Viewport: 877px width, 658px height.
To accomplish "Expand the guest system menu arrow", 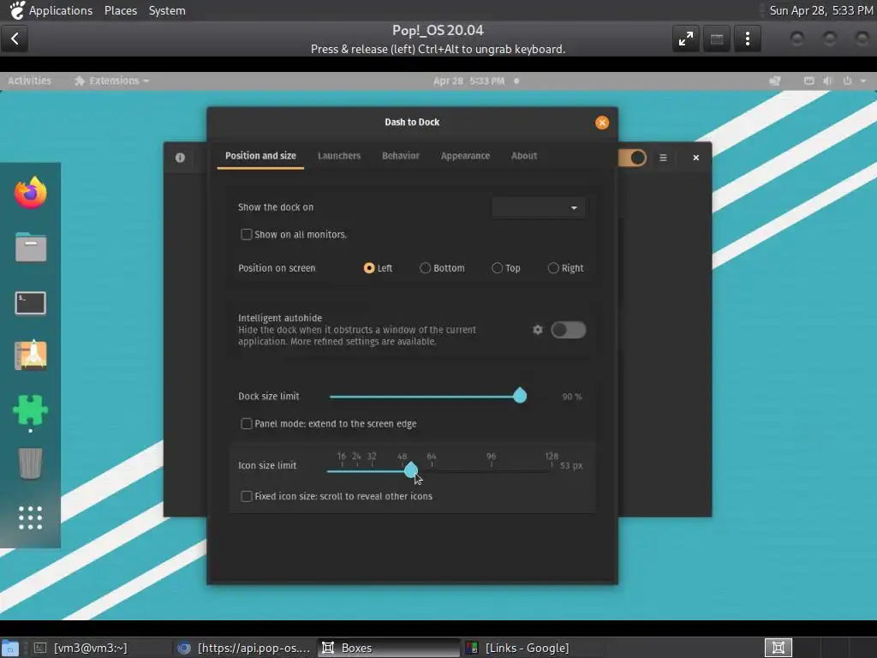I will [863, 81].
